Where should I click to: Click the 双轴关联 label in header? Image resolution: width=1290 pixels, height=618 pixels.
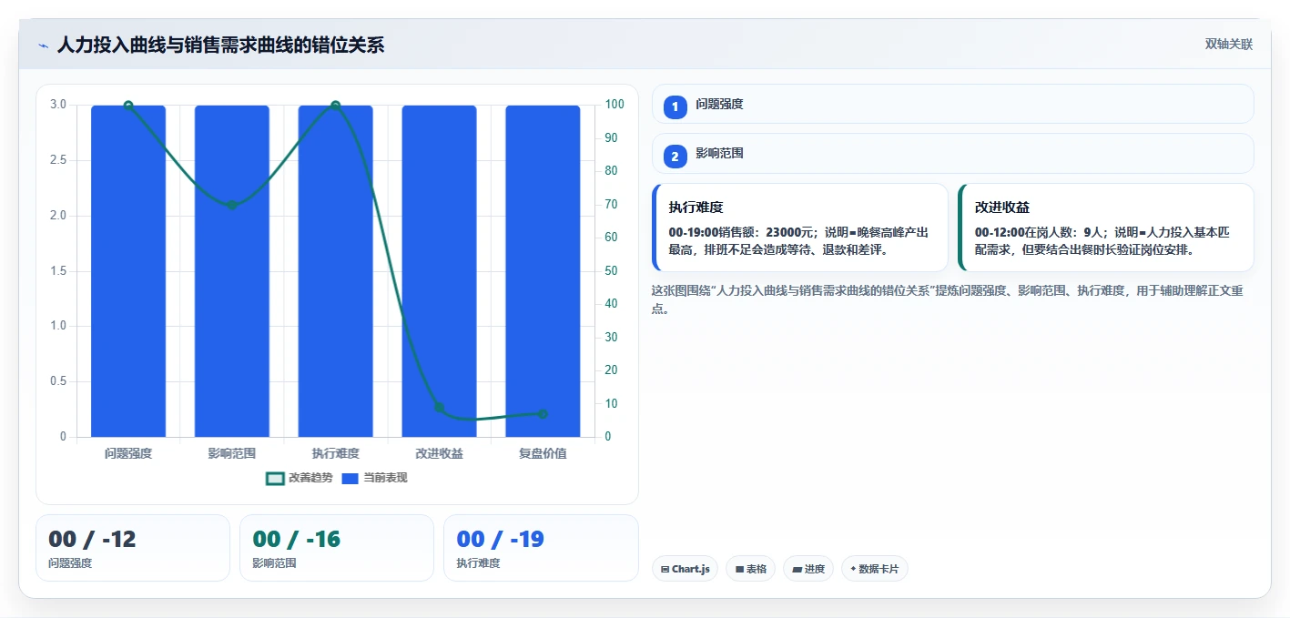tap(1229, 45)
